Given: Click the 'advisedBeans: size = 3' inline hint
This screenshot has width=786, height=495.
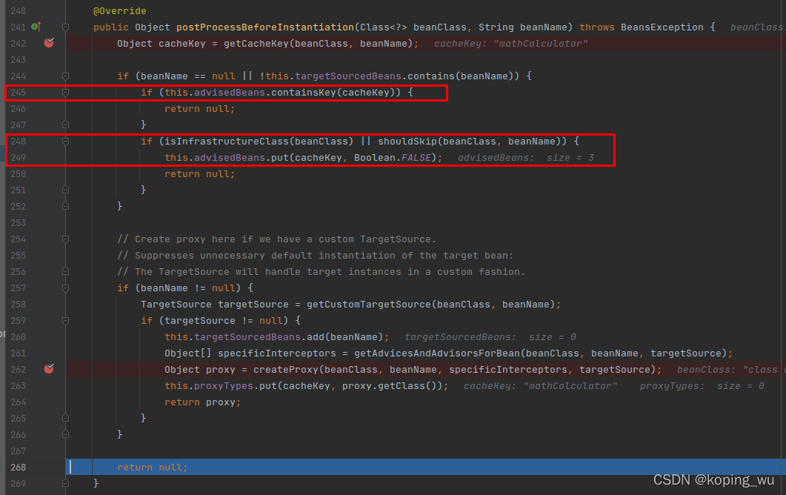Looking at the screenshot, I should 526,158.
